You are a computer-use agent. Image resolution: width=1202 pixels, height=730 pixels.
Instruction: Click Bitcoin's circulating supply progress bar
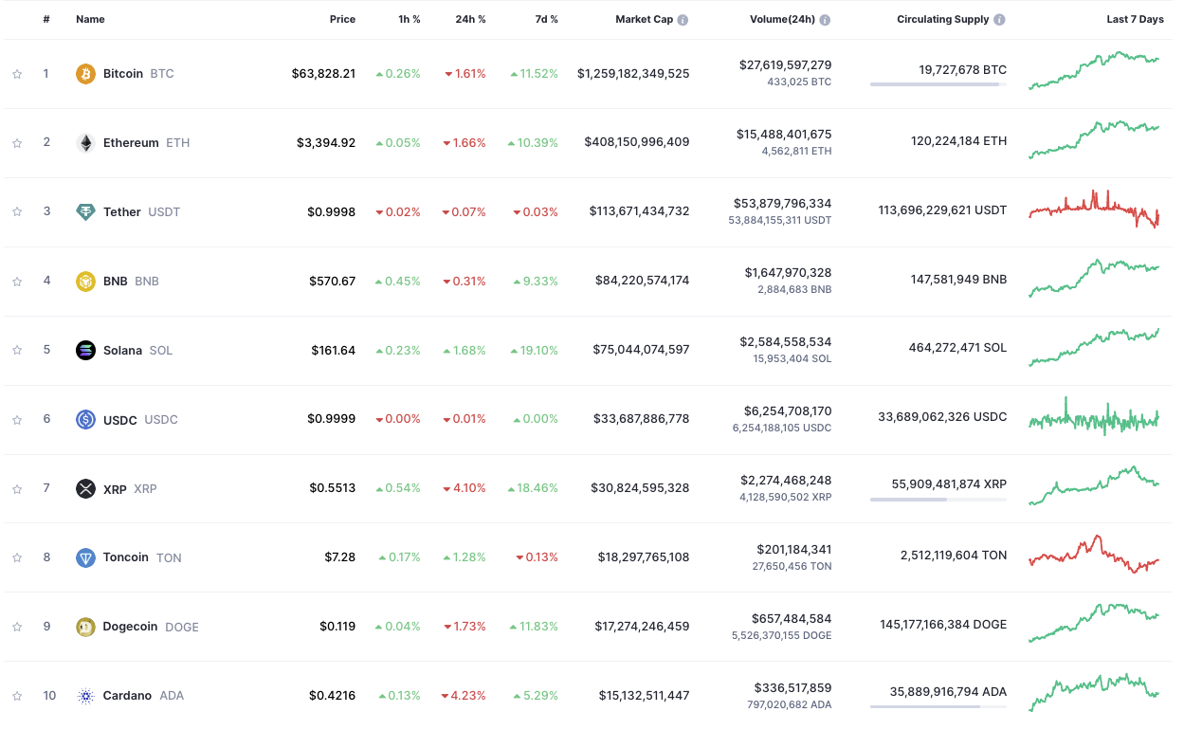(x=938, y=85)
